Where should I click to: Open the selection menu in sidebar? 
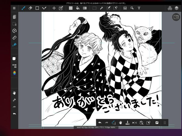click(14, 24)
